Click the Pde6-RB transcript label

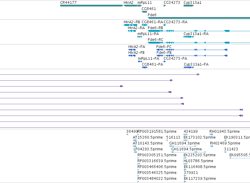(x=155, y=28)
